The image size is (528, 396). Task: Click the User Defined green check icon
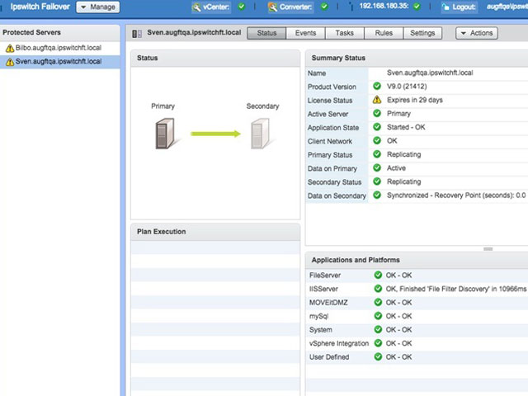(x=378, y=356)
